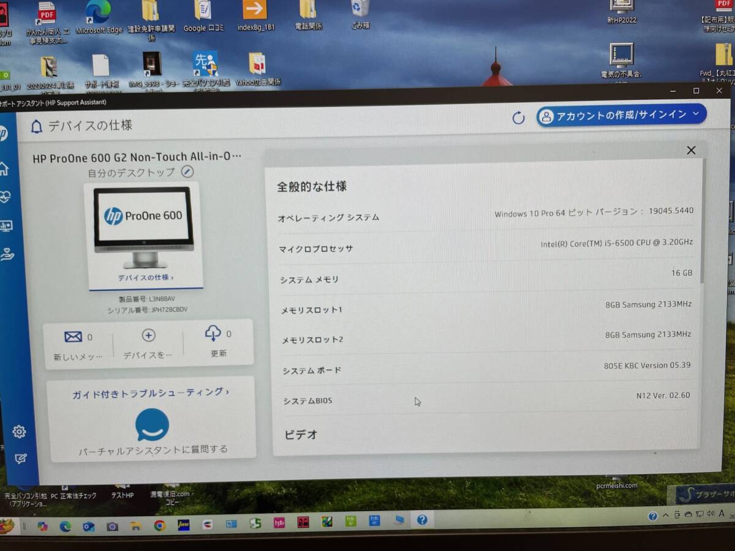Image resolution: width=735 pixels, height=551 pixels.
Task: Click the ビデオ section heading
Action: 301,435
